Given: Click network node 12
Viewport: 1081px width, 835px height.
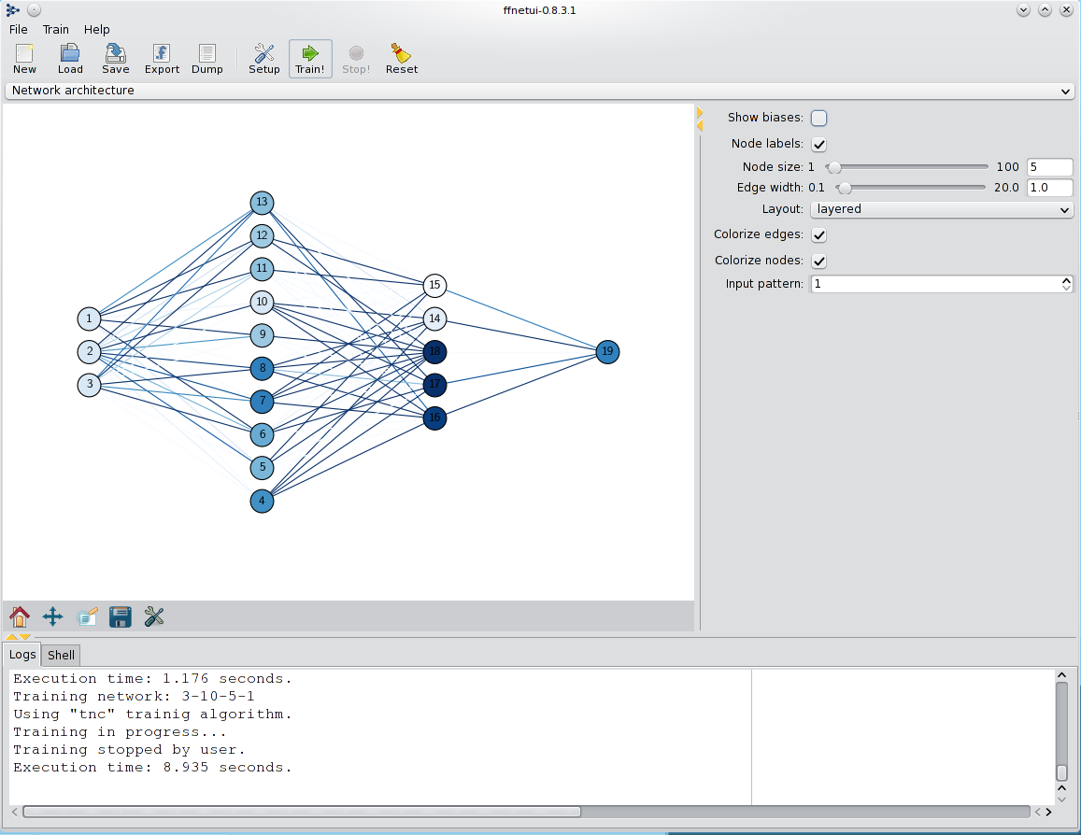Looking at the screenshot, I should click(262, 235).
